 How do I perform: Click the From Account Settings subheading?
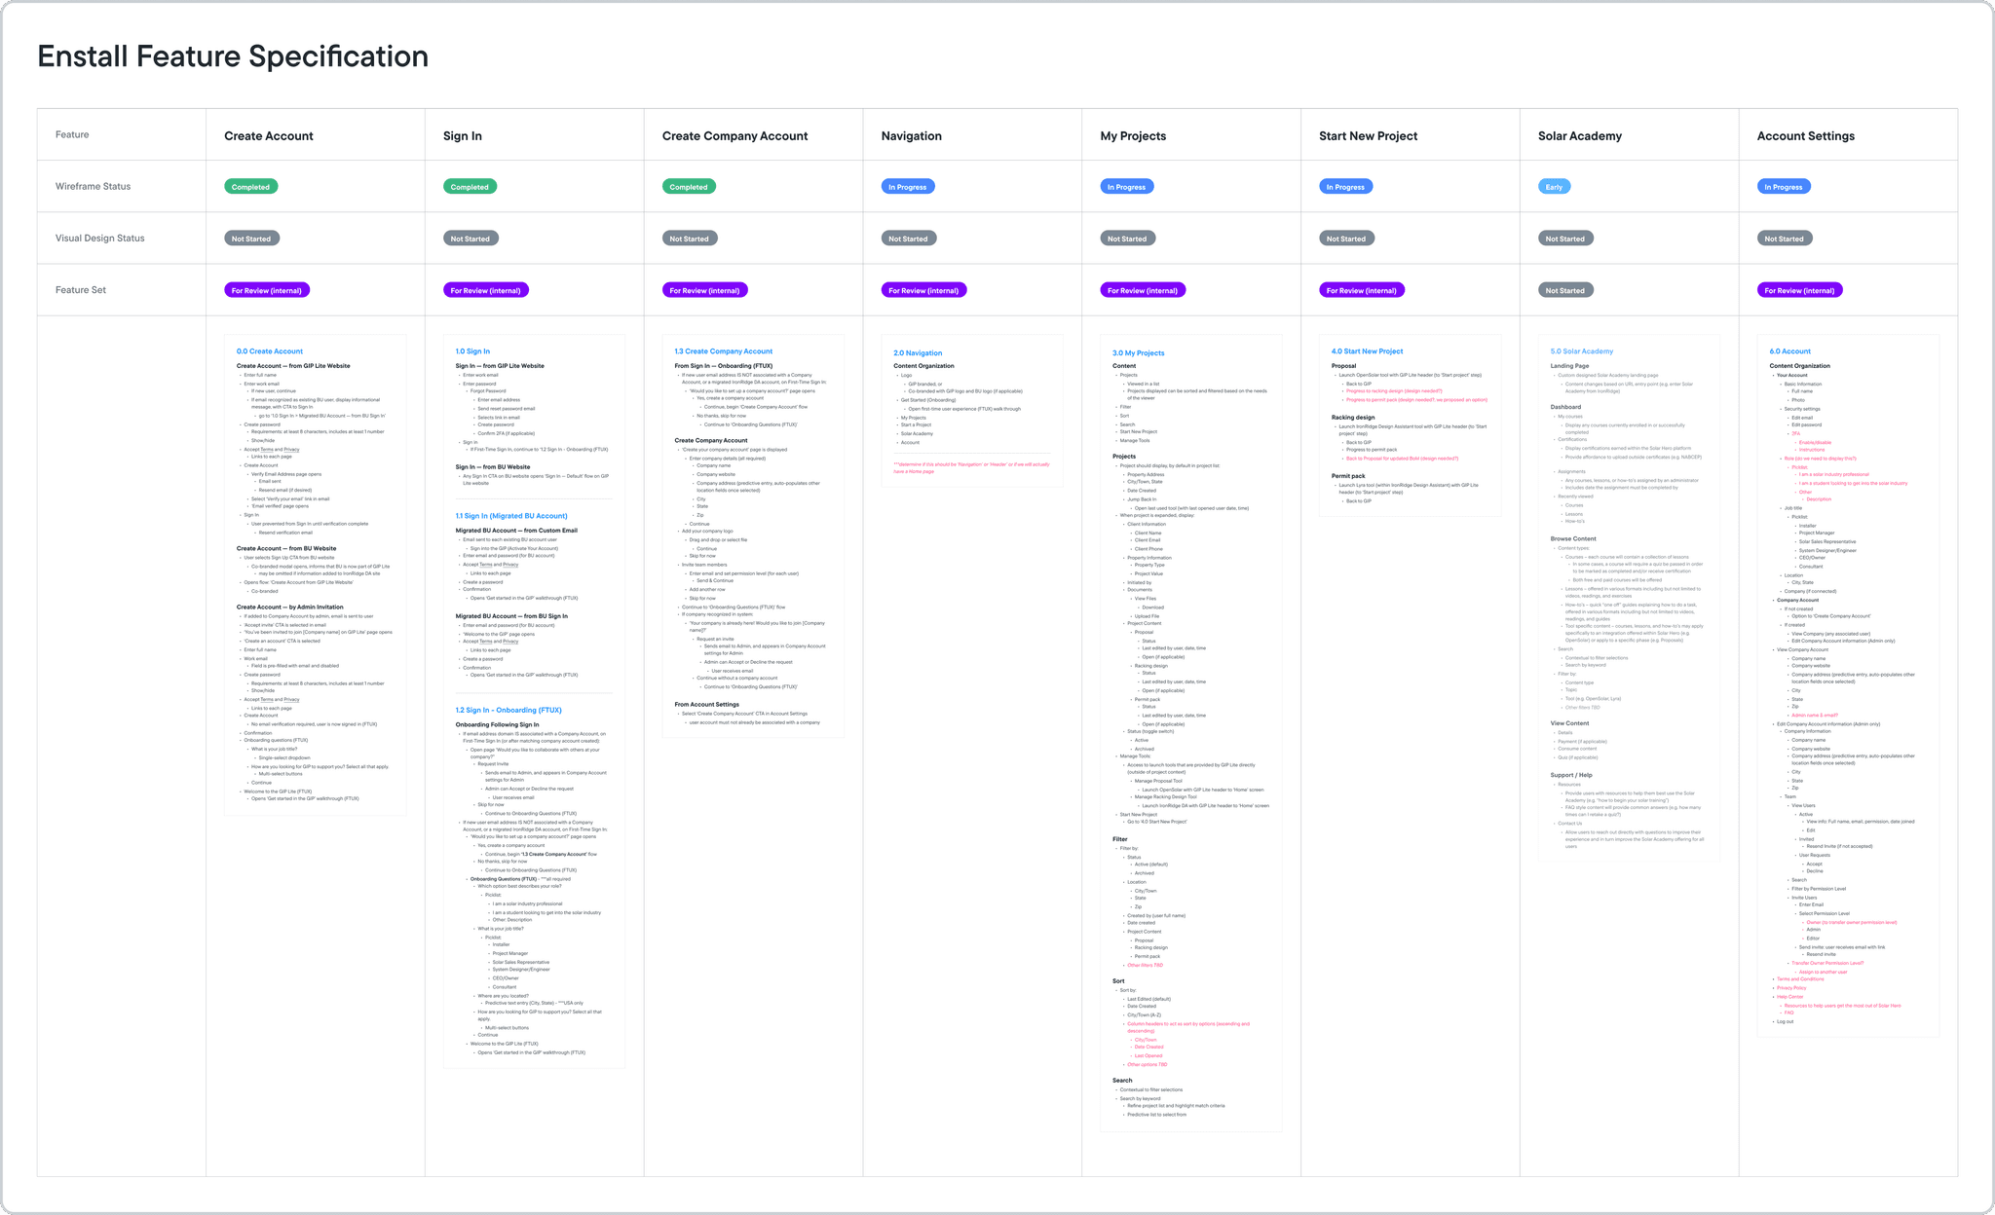tap(707, 704)
